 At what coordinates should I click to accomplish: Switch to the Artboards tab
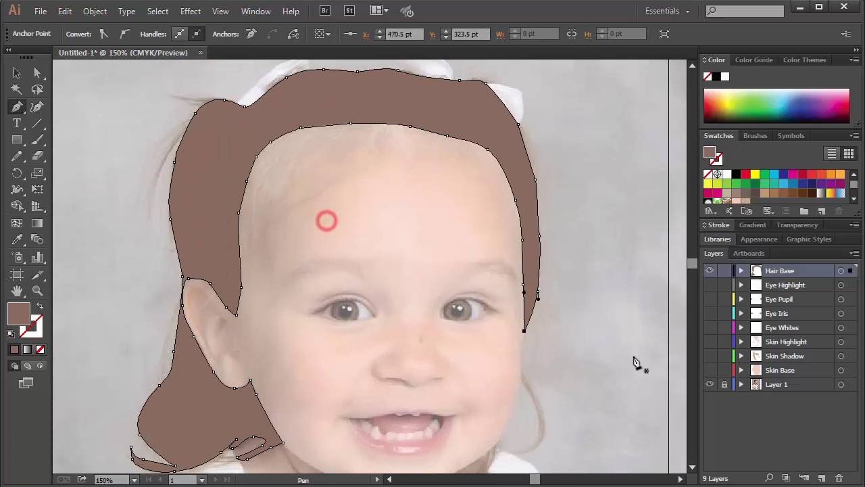pyautogui.click(x=749, y=254)
